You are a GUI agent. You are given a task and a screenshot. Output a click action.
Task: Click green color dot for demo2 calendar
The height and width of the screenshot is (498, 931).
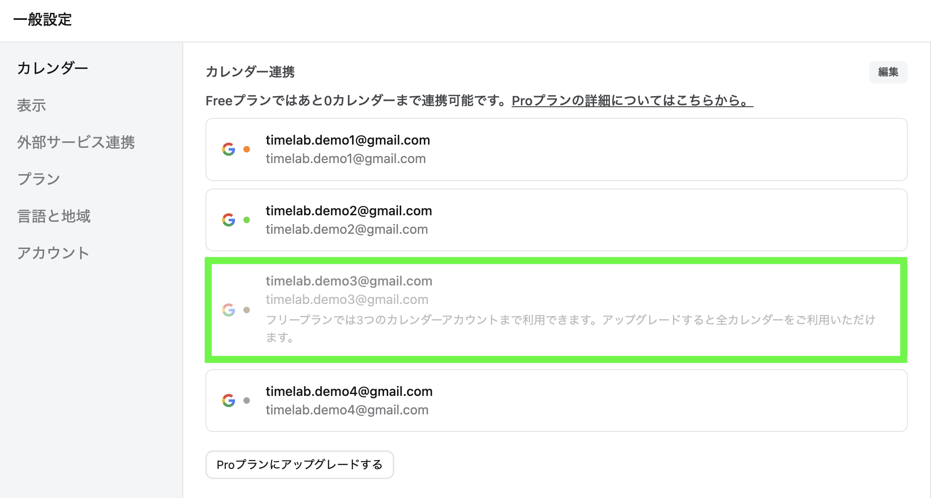(x=247, y=220)
